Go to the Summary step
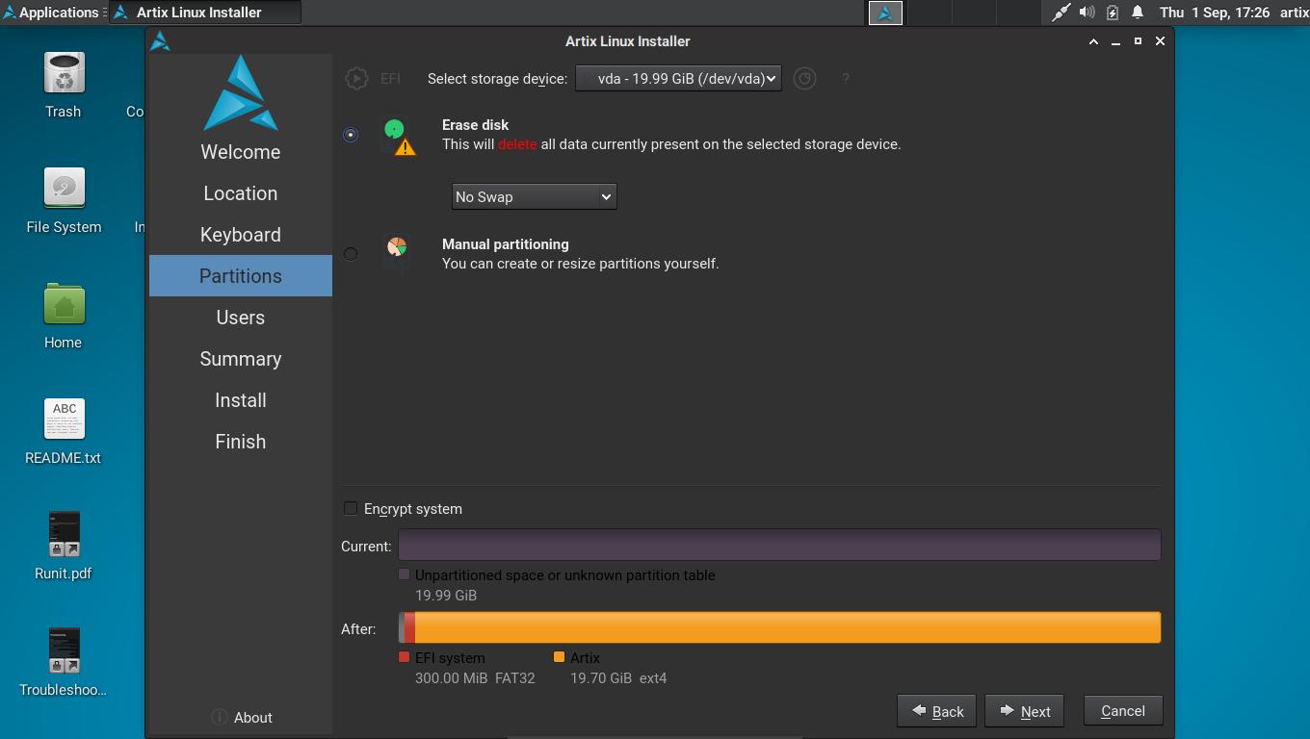1310x739 pixels. (241, 359)
